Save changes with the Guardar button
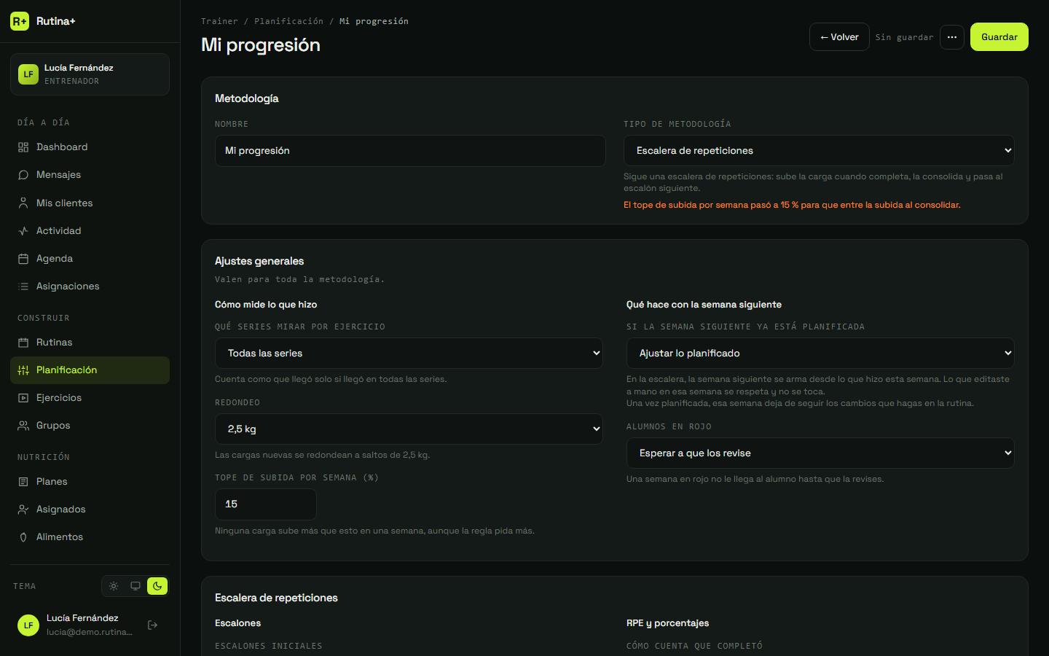The width and height of the screenshot is (1049, 656). (x=999, y=37)
